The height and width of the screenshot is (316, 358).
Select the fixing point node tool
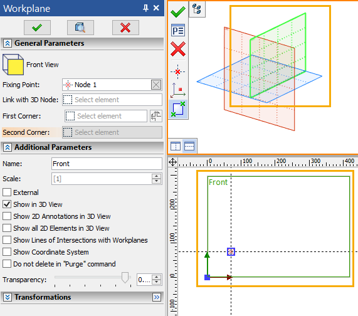coord(177,71)
